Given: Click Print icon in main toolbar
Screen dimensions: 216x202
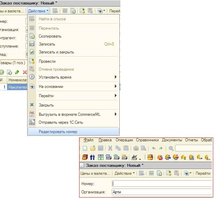Looking at the screenshot, I should [136, 148].
